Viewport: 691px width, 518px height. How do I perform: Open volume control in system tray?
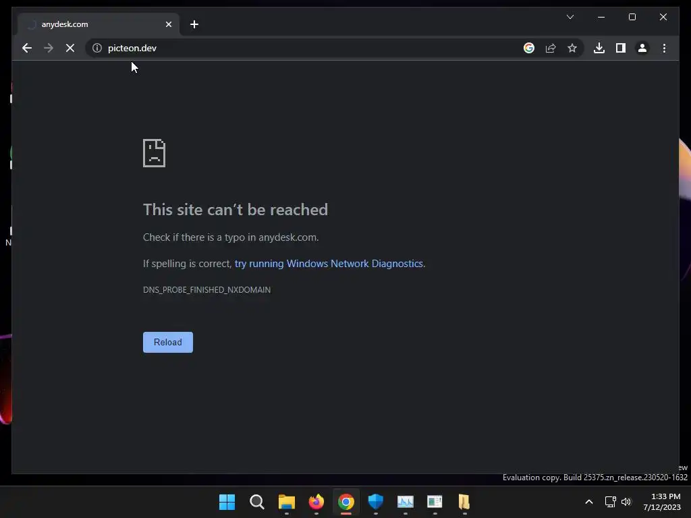pyautogui.click(x=626, y=502)
